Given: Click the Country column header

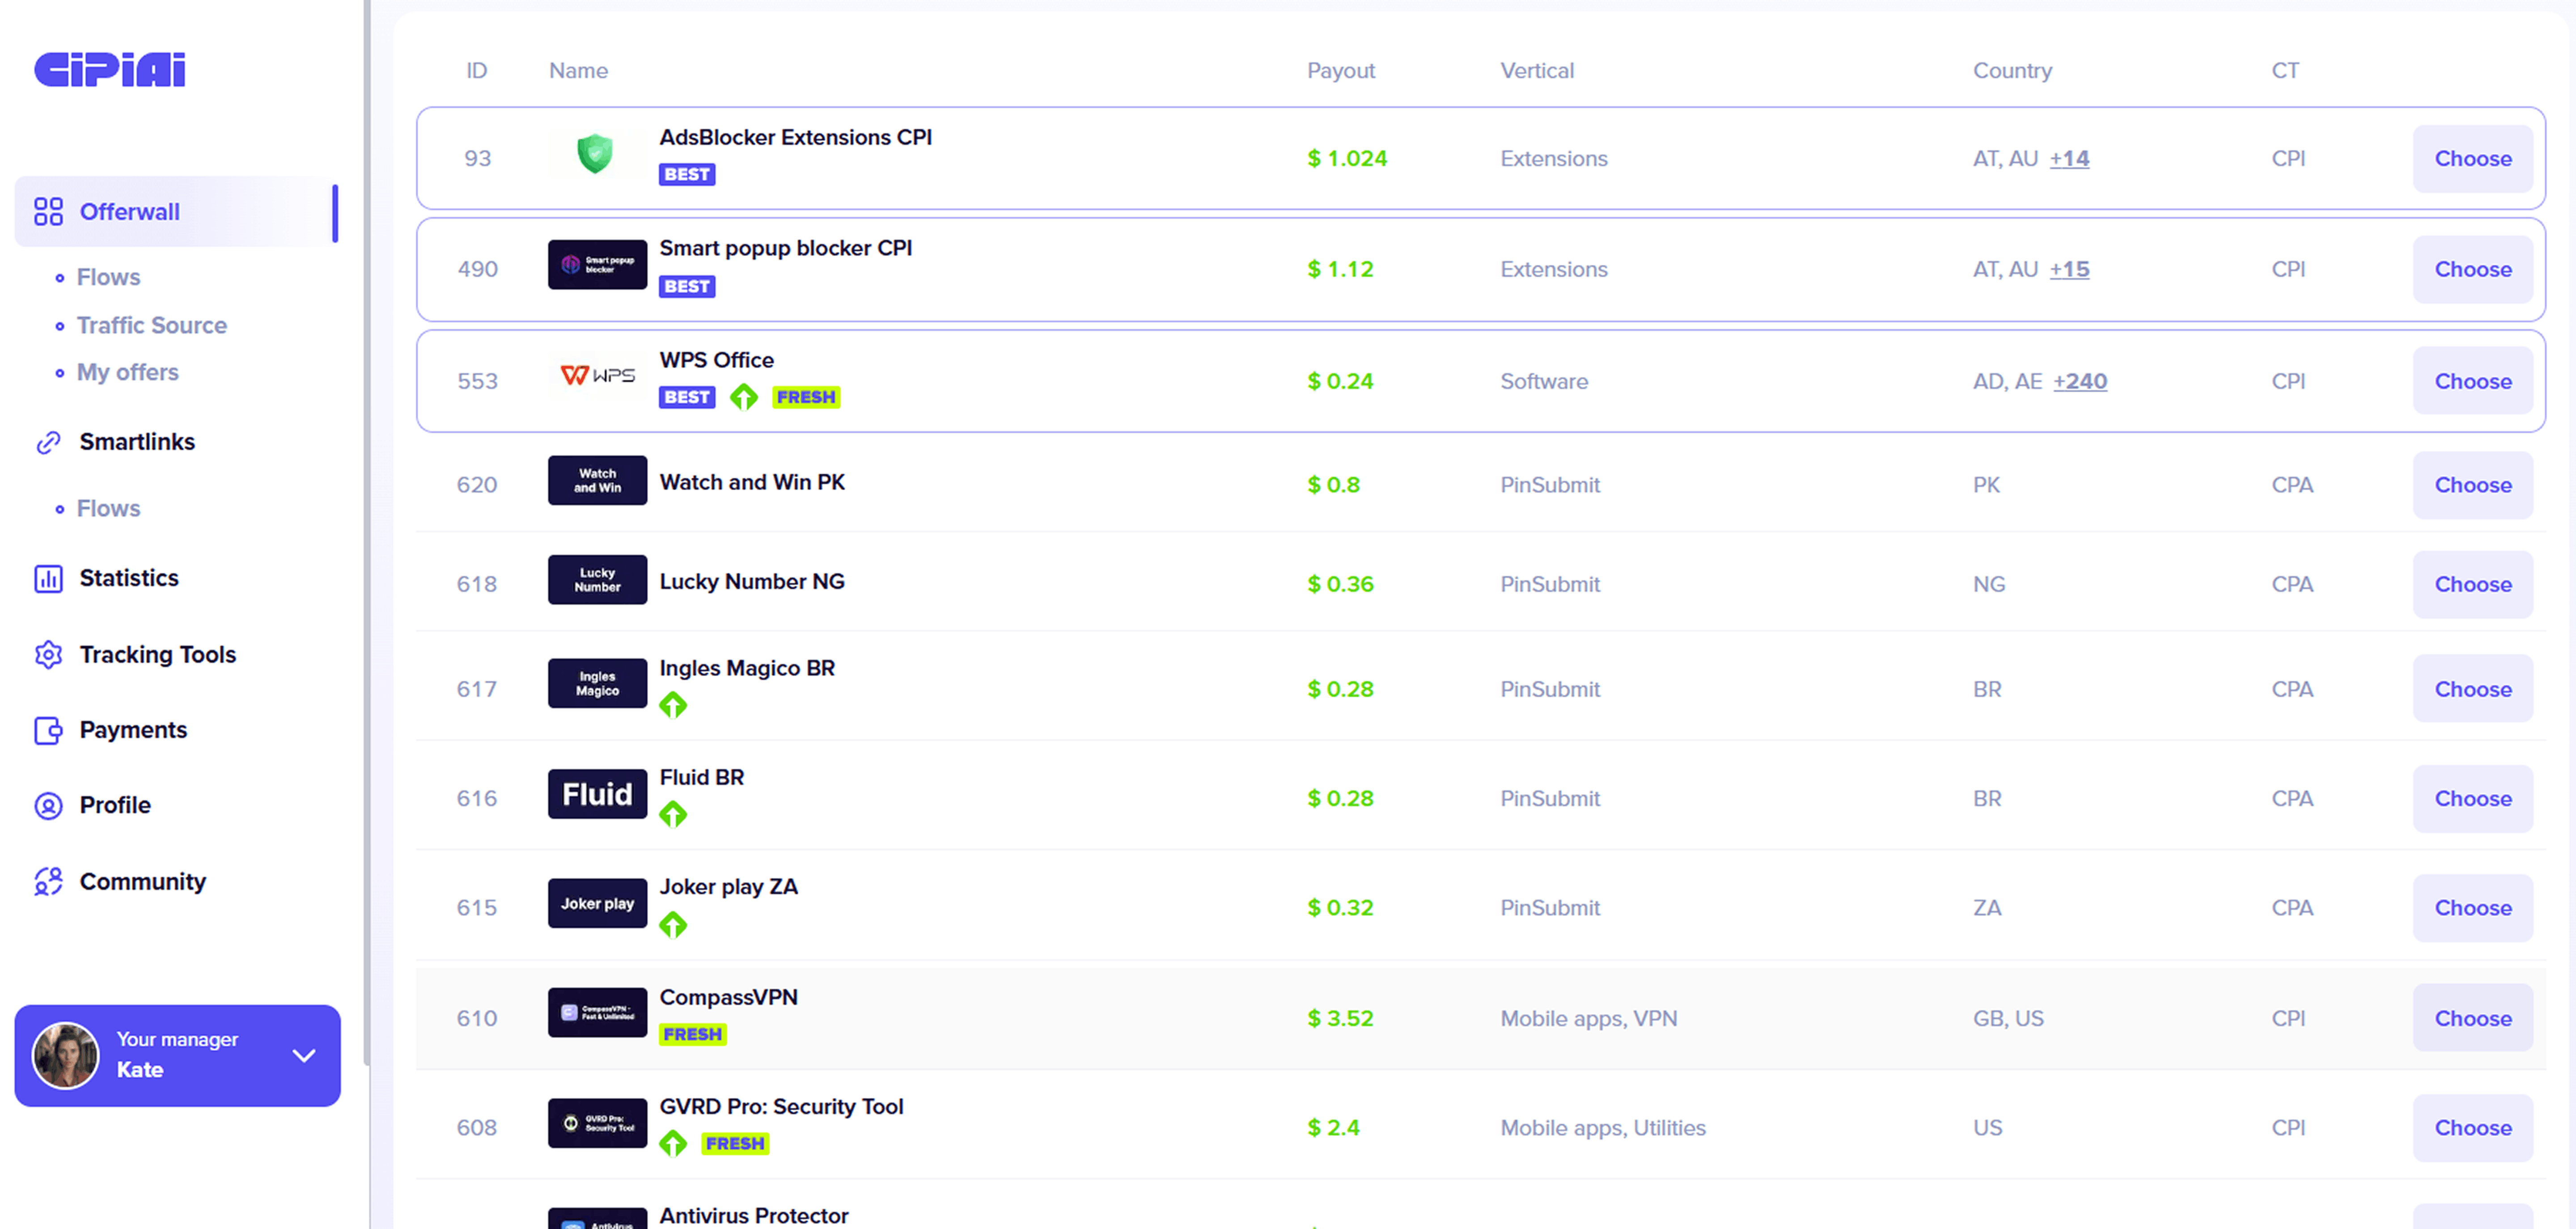Looking at the screenshot, I should (2012, 70).
